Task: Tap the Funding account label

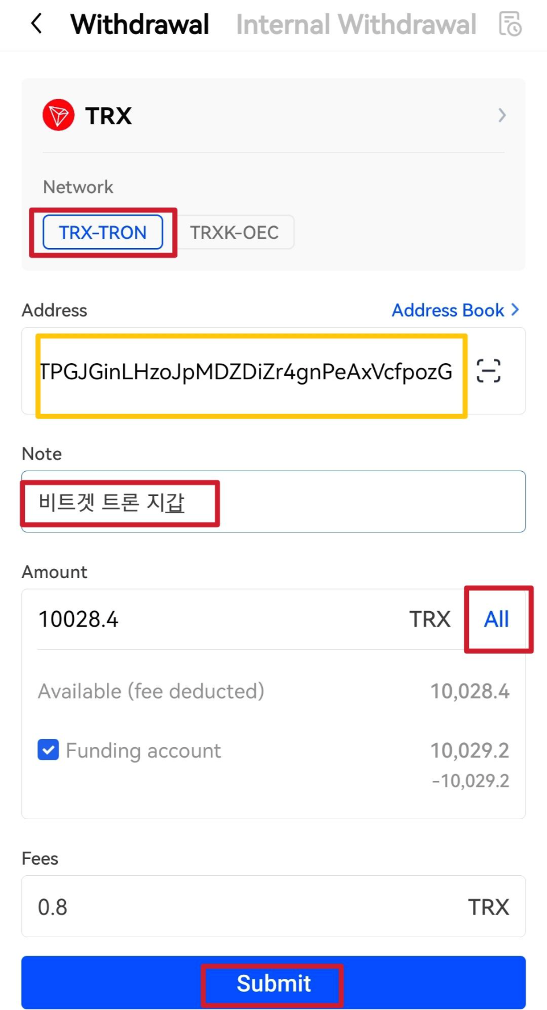Action: point(143,750)
